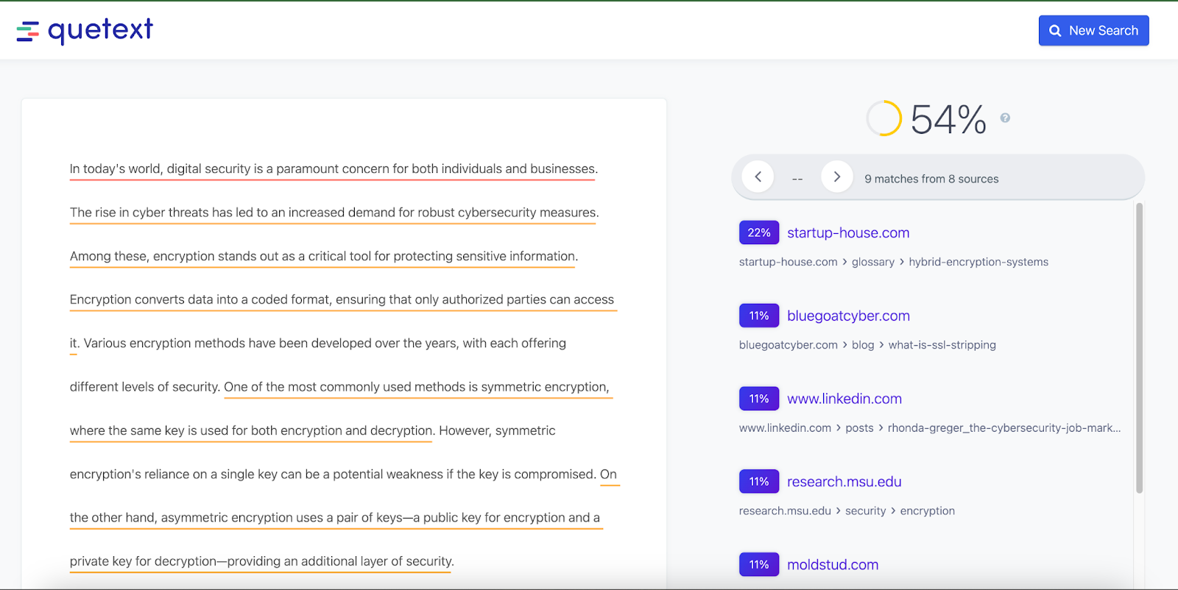The image size is (1178, 590).
Task: Select highlighted text 'One of the most commonly used methods'
Action: click(x=417, y=387)
